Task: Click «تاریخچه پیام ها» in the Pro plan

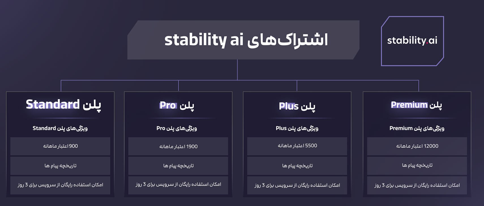Action: [x=178, y=166]
